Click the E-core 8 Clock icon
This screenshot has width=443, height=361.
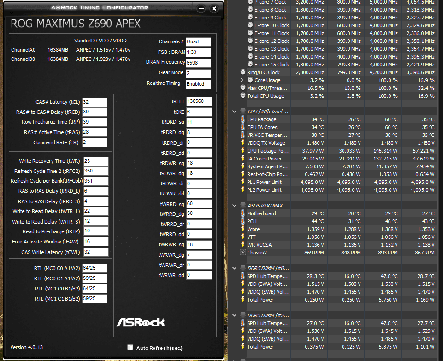coord(250,10)
